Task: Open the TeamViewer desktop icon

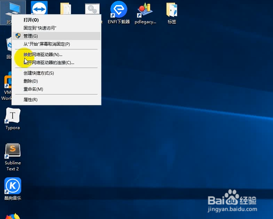Action: click(x=39, y=8)
